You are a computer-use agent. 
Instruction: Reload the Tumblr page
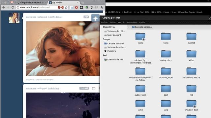point(13,7)
